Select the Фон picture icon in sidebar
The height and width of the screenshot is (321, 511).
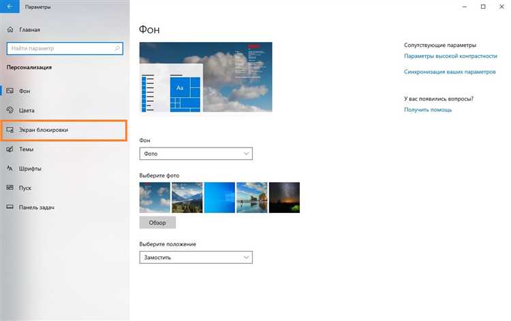coord(10,90)
